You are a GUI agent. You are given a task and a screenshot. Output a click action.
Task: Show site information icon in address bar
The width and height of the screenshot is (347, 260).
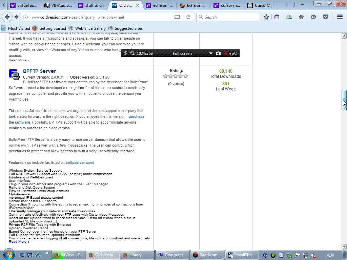coord(25,17)
